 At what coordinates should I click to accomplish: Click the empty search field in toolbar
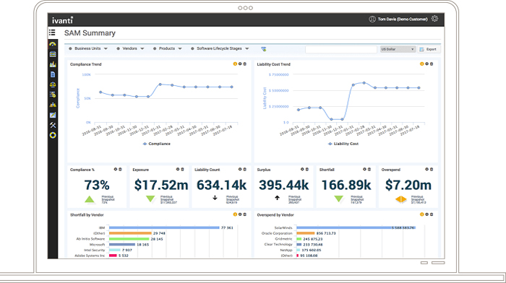click(341, 49)
